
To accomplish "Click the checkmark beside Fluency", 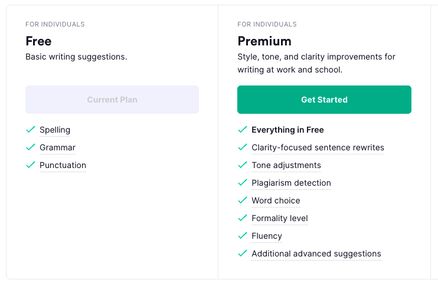I will tap(243, 236).
